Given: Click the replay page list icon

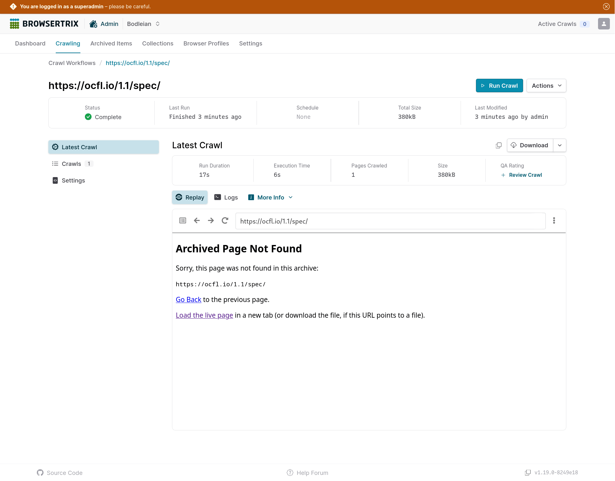Looking at the screenshot, I should 183,221.
